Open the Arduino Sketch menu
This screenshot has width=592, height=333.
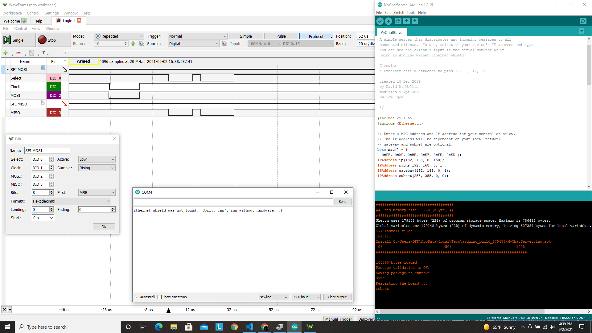pos(399,13)
